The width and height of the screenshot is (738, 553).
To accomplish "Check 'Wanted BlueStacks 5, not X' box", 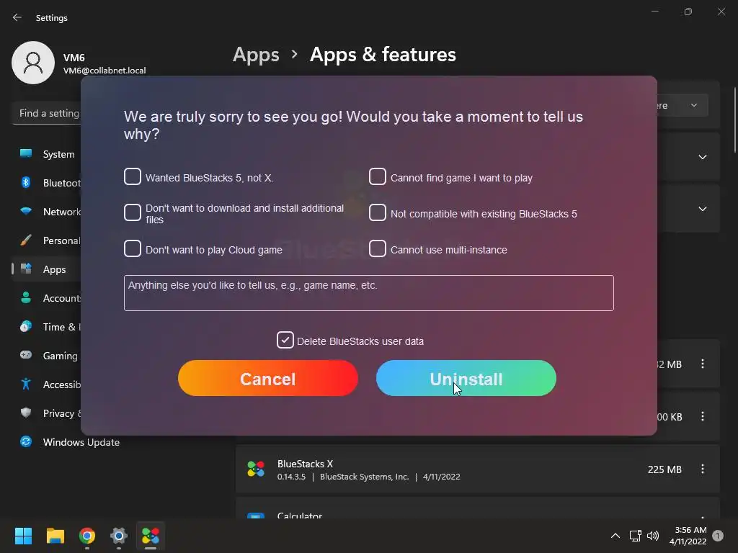I will pyautogui.click(x=133, y=177).
